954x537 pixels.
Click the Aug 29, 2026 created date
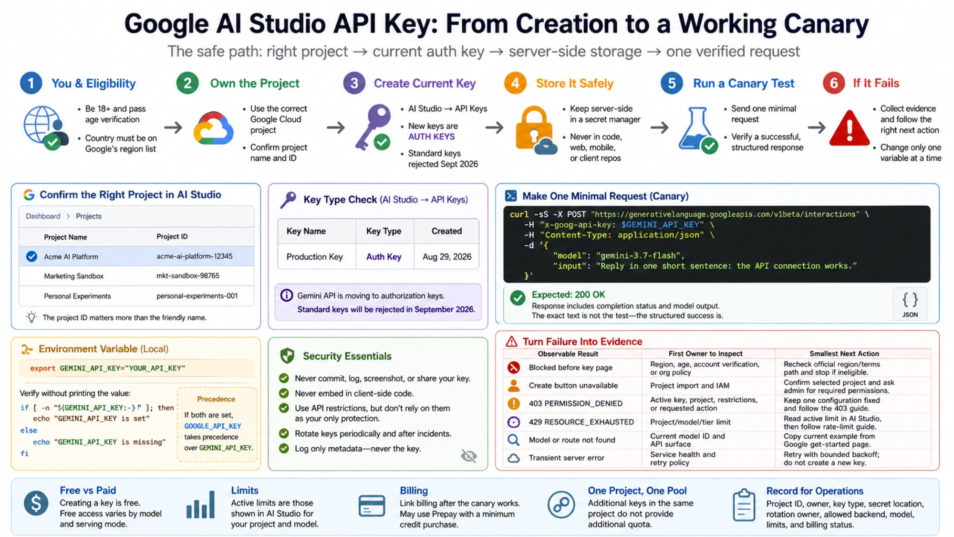pos(447,257)
